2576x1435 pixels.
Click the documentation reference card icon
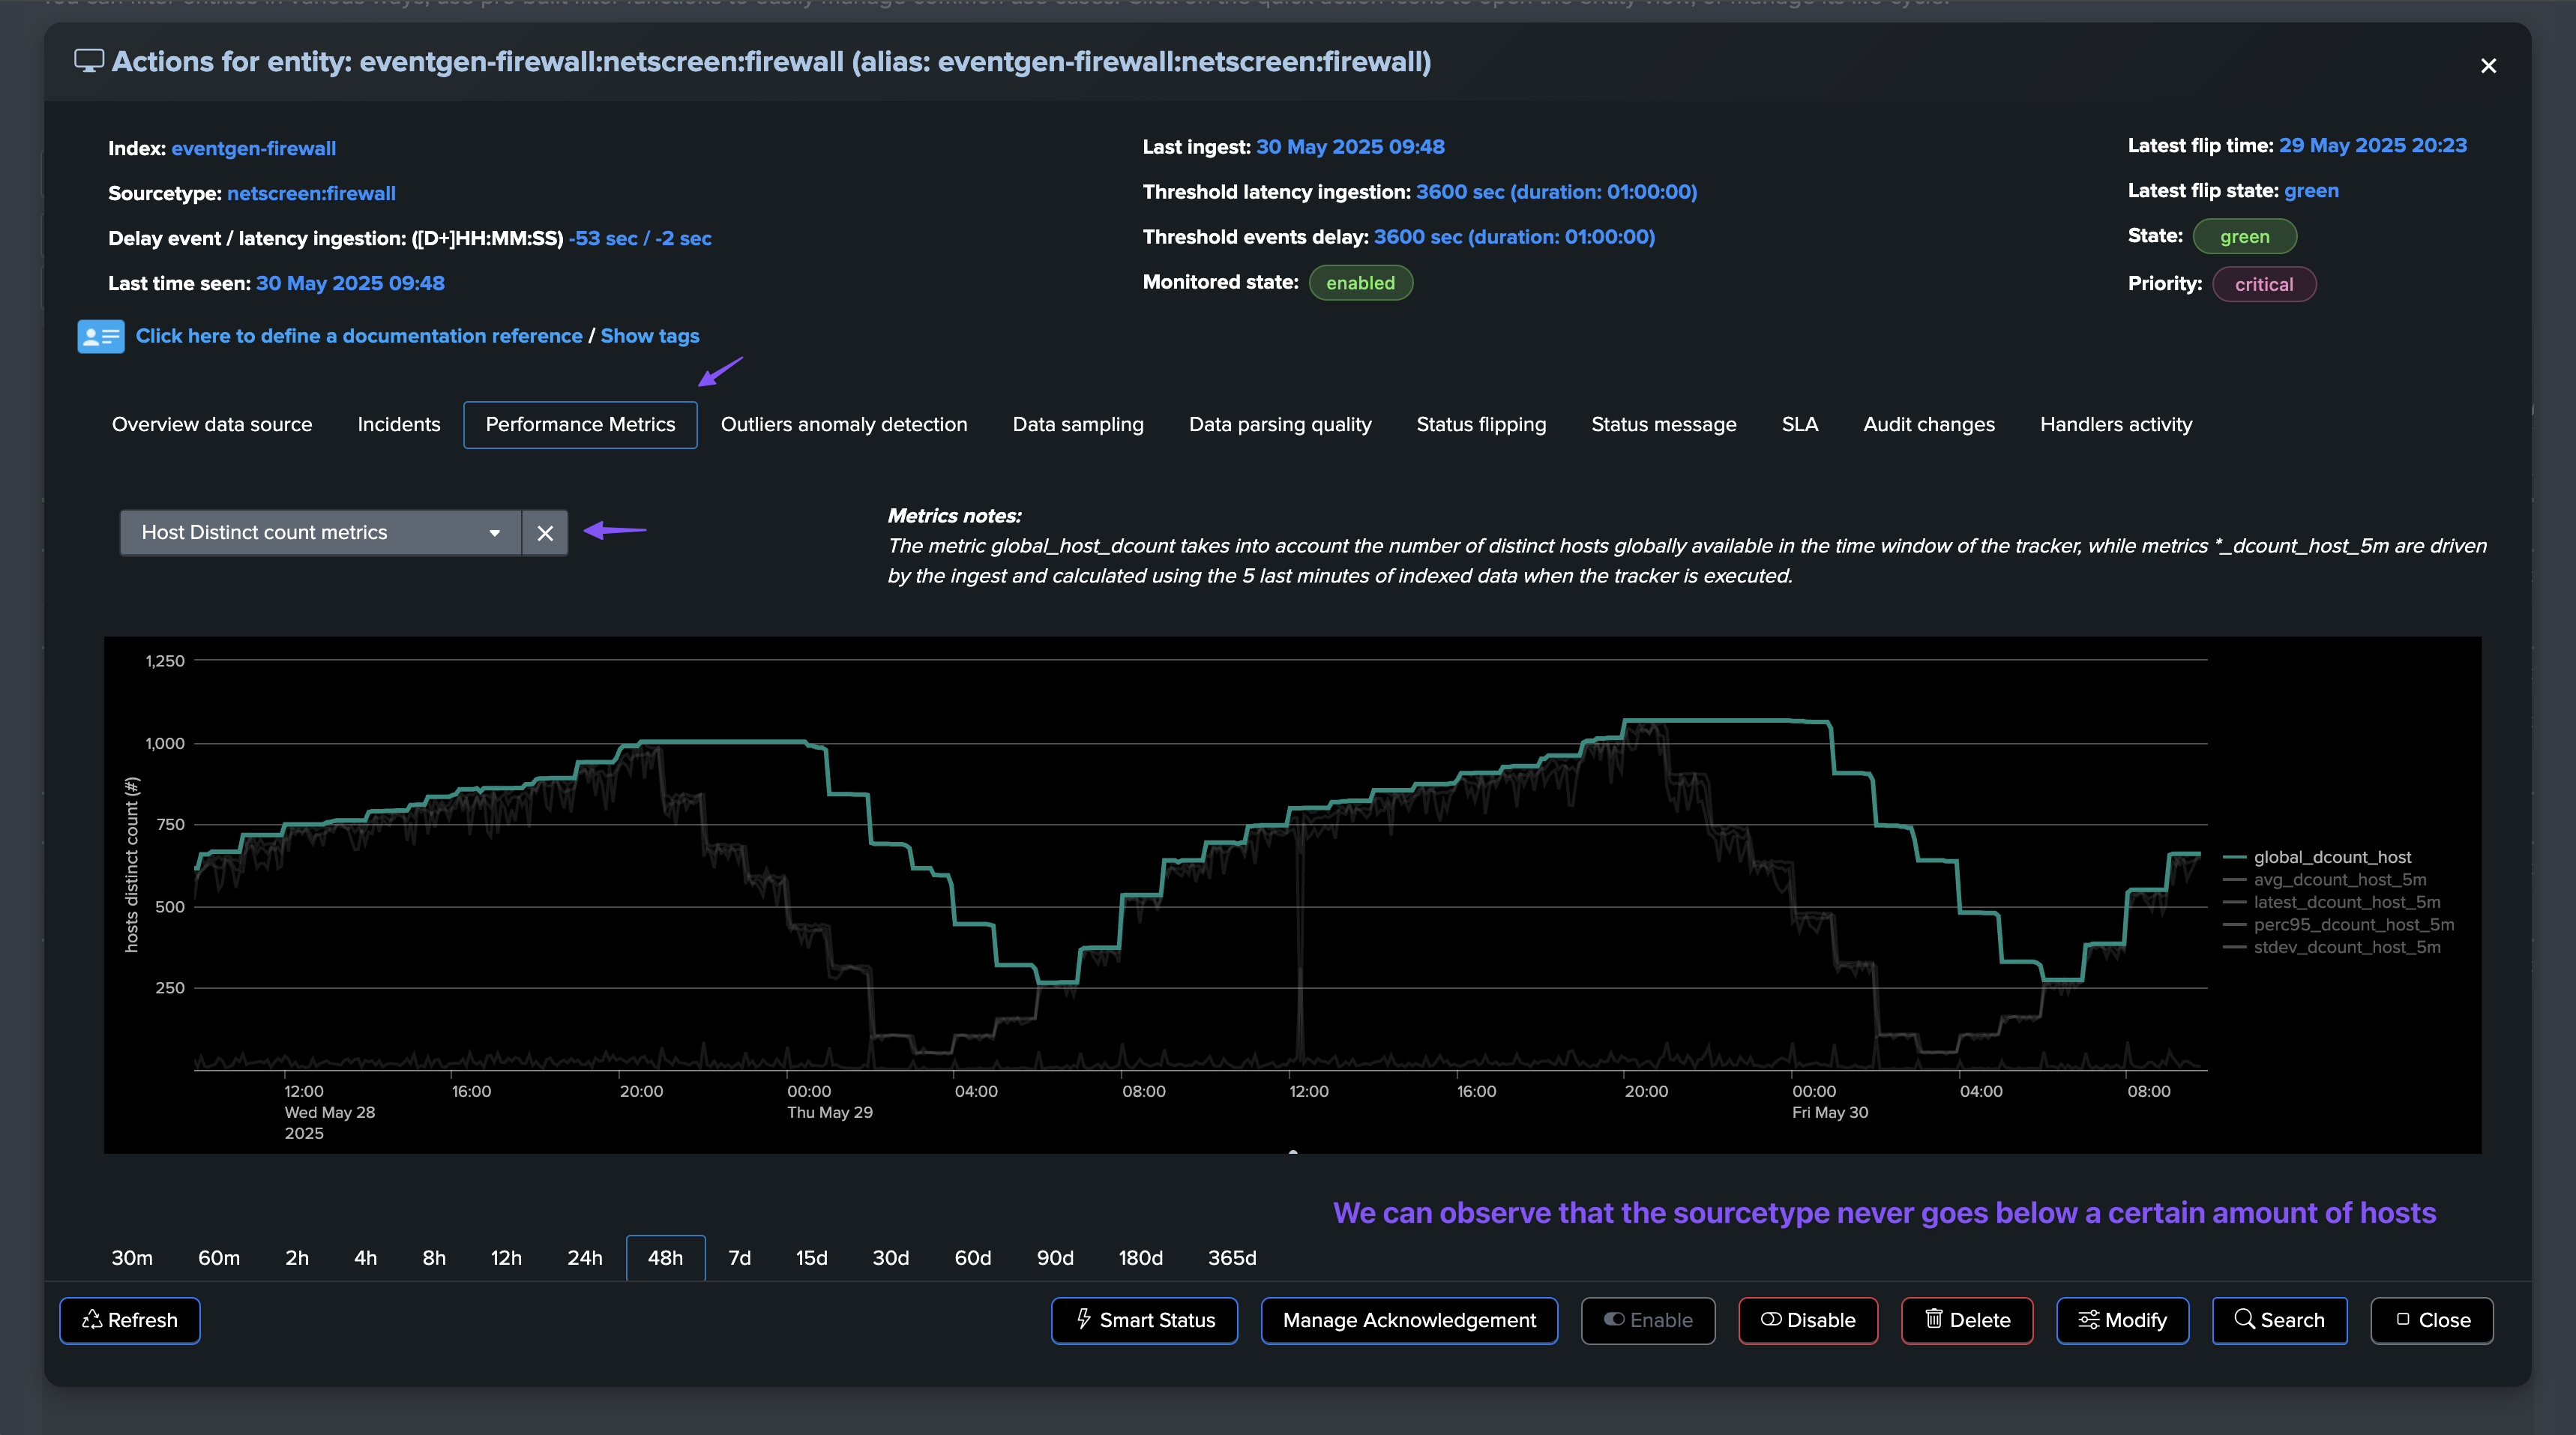(x=100, y=336)
